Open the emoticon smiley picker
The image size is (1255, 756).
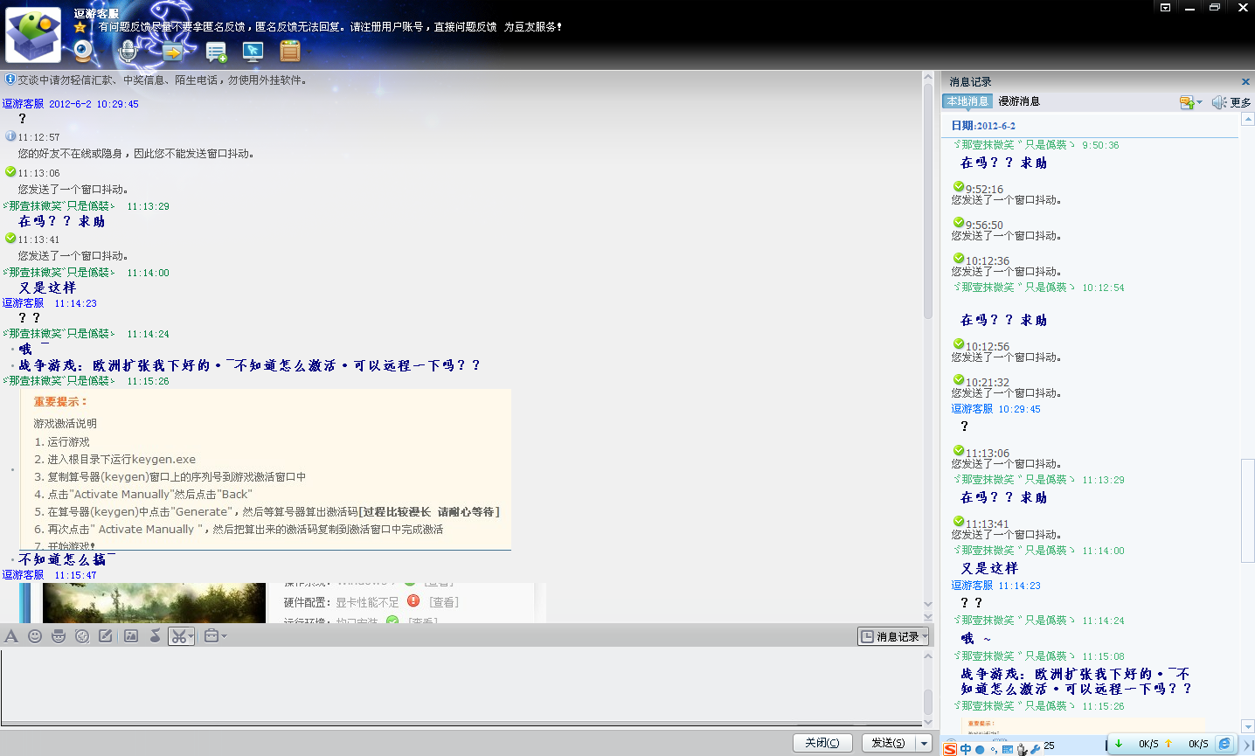[35, 636]
